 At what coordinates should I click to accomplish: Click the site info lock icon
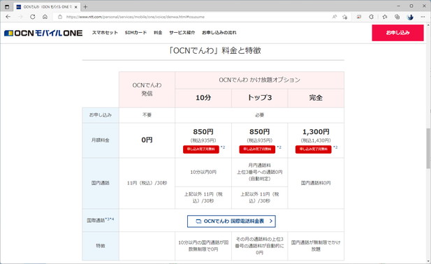pos(60,17)
